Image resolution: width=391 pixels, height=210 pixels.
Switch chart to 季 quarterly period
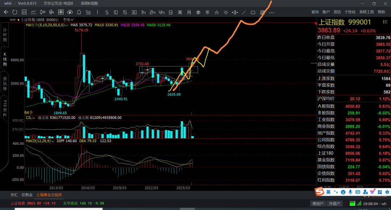tap(198, 12)
